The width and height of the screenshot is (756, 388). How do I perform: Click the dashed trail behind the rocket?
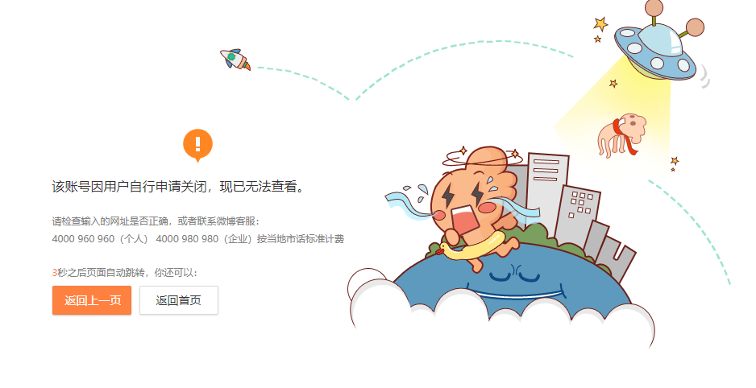(x=303, y=82)
